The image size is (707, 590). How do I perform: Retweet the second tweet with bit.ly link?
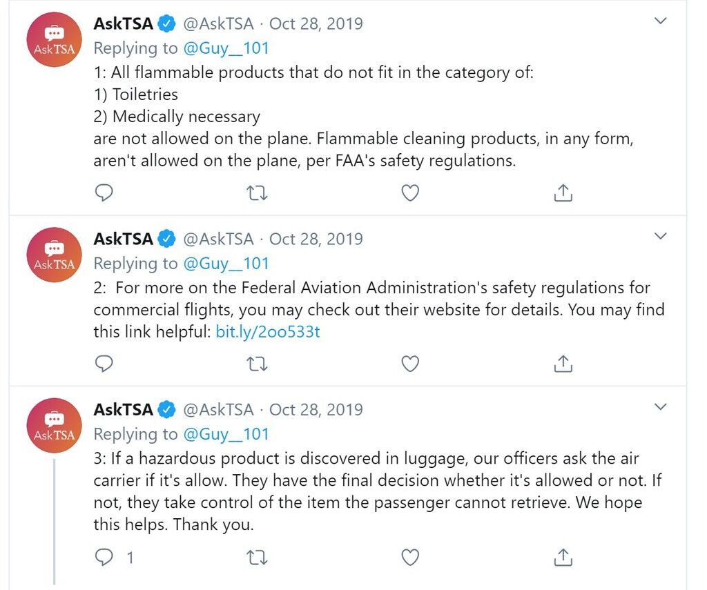coord(258,364)
